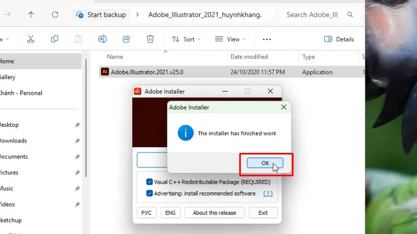Viewport: 417px width, 234px height.
Task: Click the Delete trash icon
Action: coord(150,39)
